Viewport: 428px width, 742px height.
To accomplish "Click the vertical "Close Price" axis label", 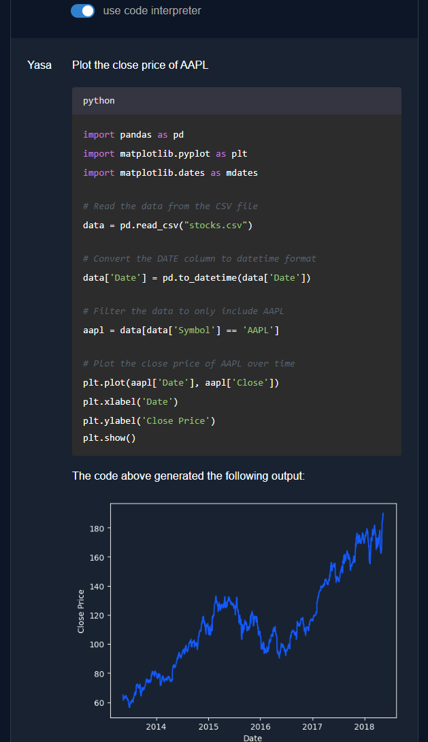I will [x=81, y=611].
